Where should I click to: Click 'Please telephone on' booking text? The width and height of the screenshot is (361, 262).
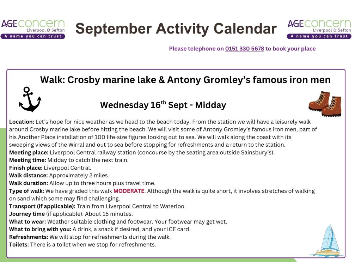196,49
